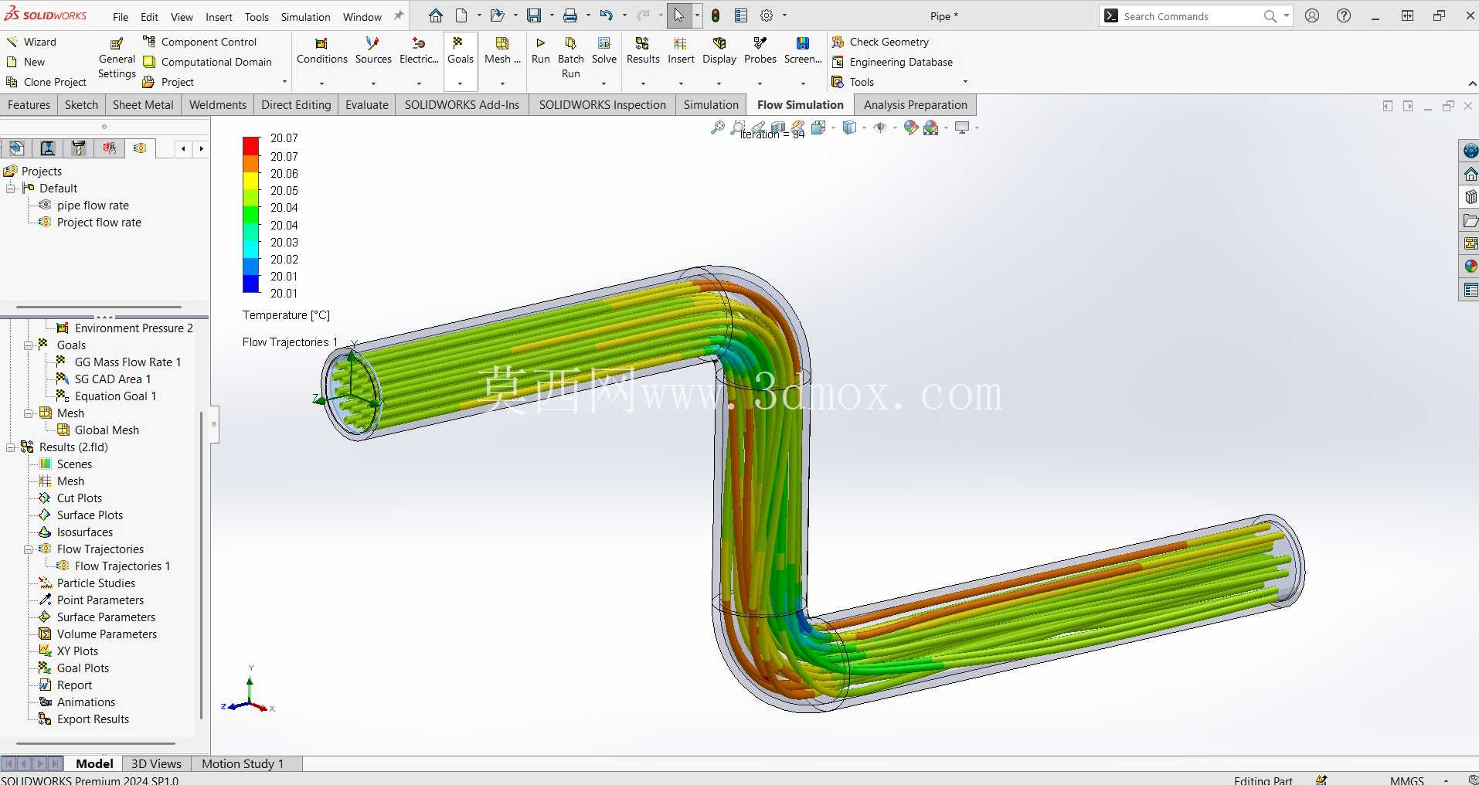Click the tree panel vertical scrollbar
This screenshot has height=785, width=1479.
click(x=202, y=564)
